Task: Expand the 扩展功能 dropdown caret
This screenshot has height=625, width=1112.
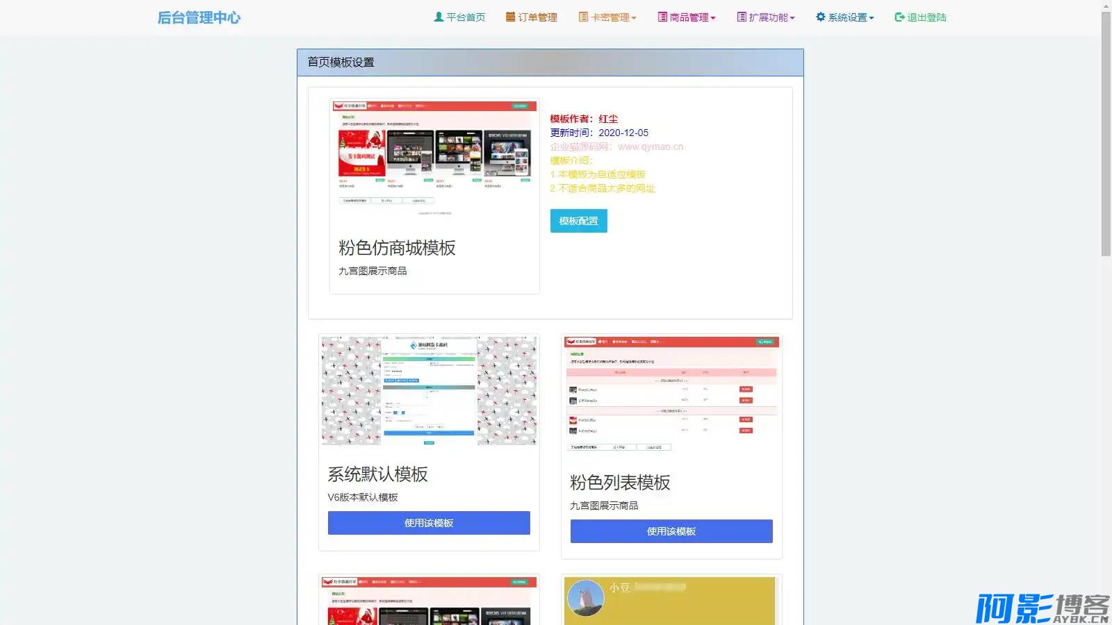Action: 792,18
